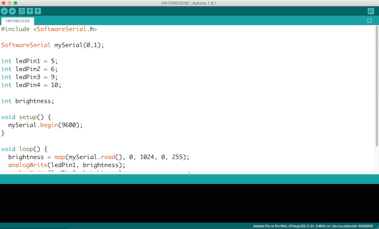Select the FAITORECEIVE sketch tab
The image size is (379, 229).
tap(18, 21)
